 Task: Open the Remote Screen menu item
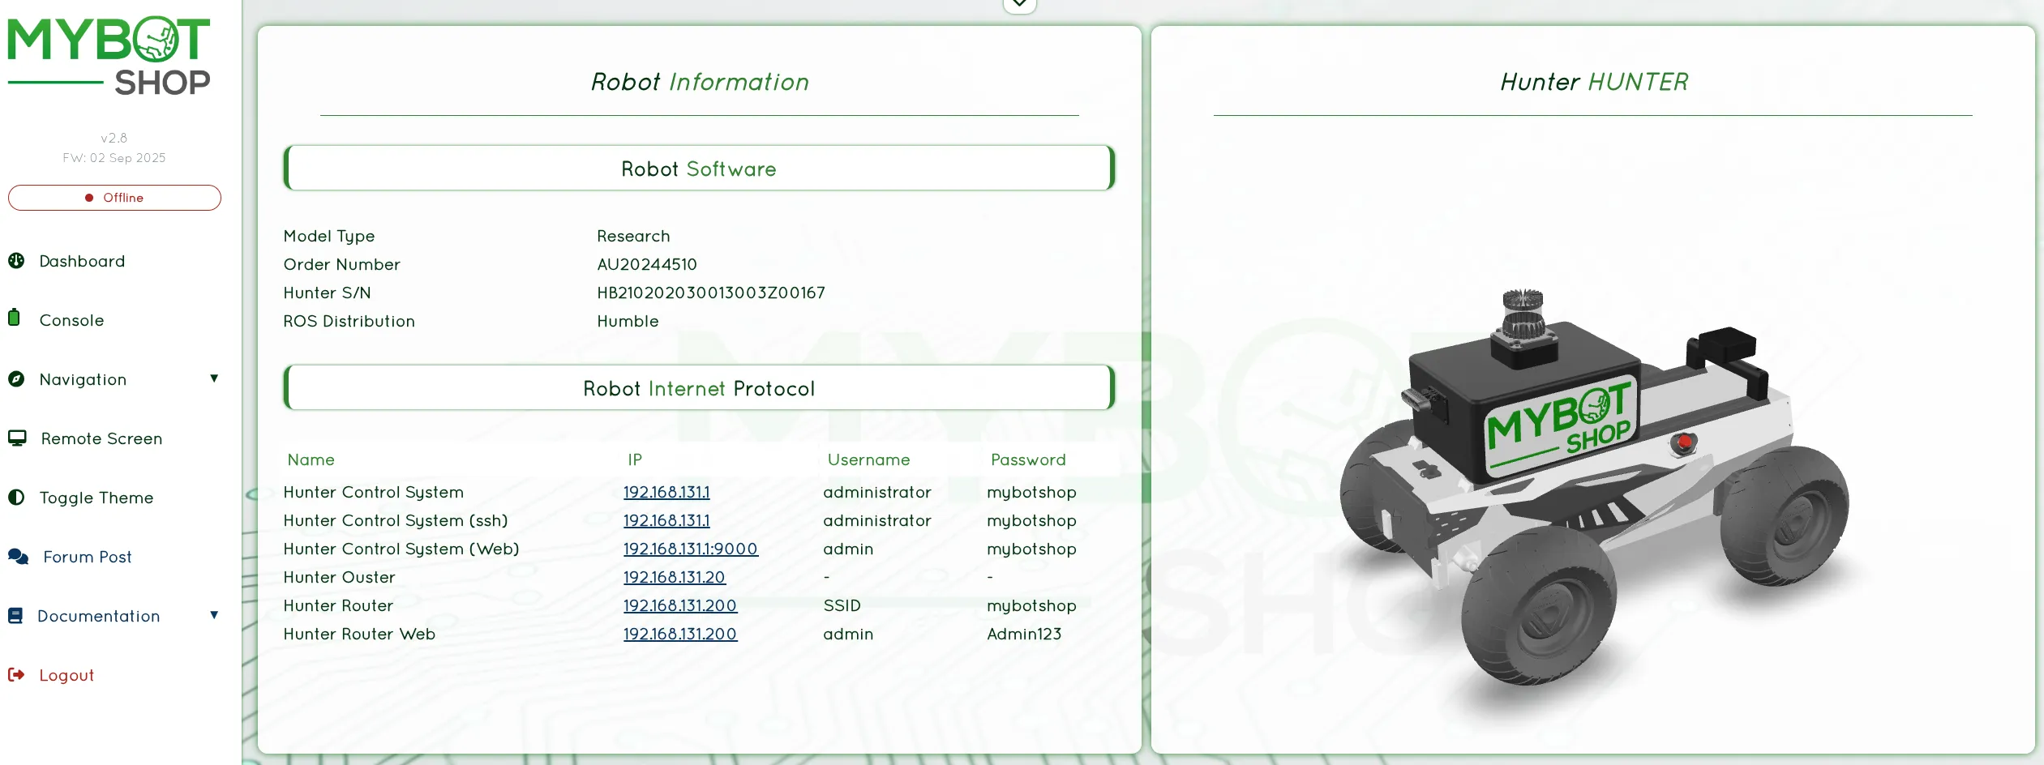point(101,438)
